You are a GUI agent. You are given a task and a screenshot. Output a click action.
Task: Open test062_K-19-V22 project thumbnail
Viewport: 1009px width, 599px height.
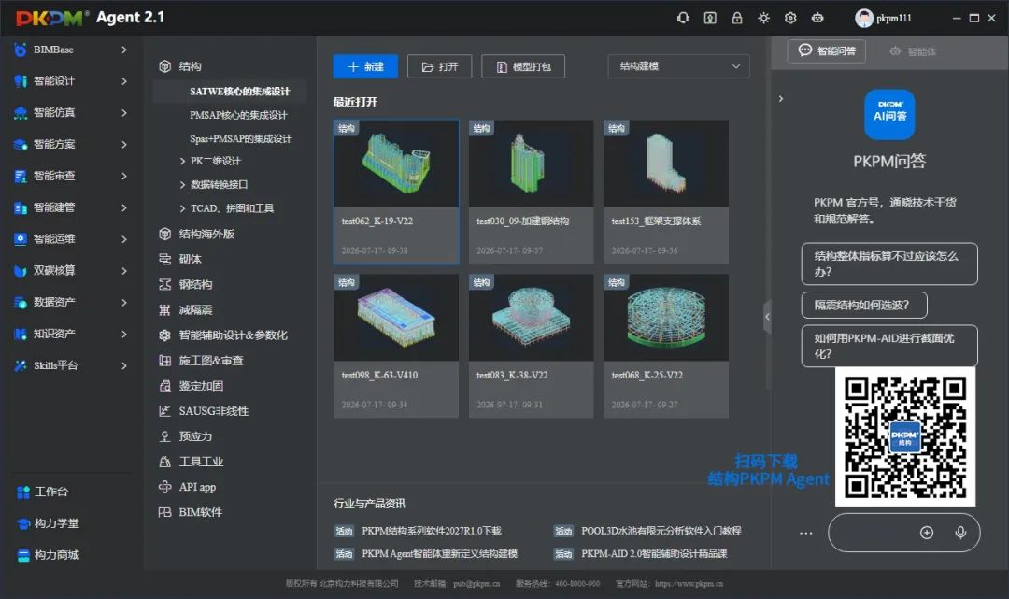pyautogui.click(x=396, y=164)
